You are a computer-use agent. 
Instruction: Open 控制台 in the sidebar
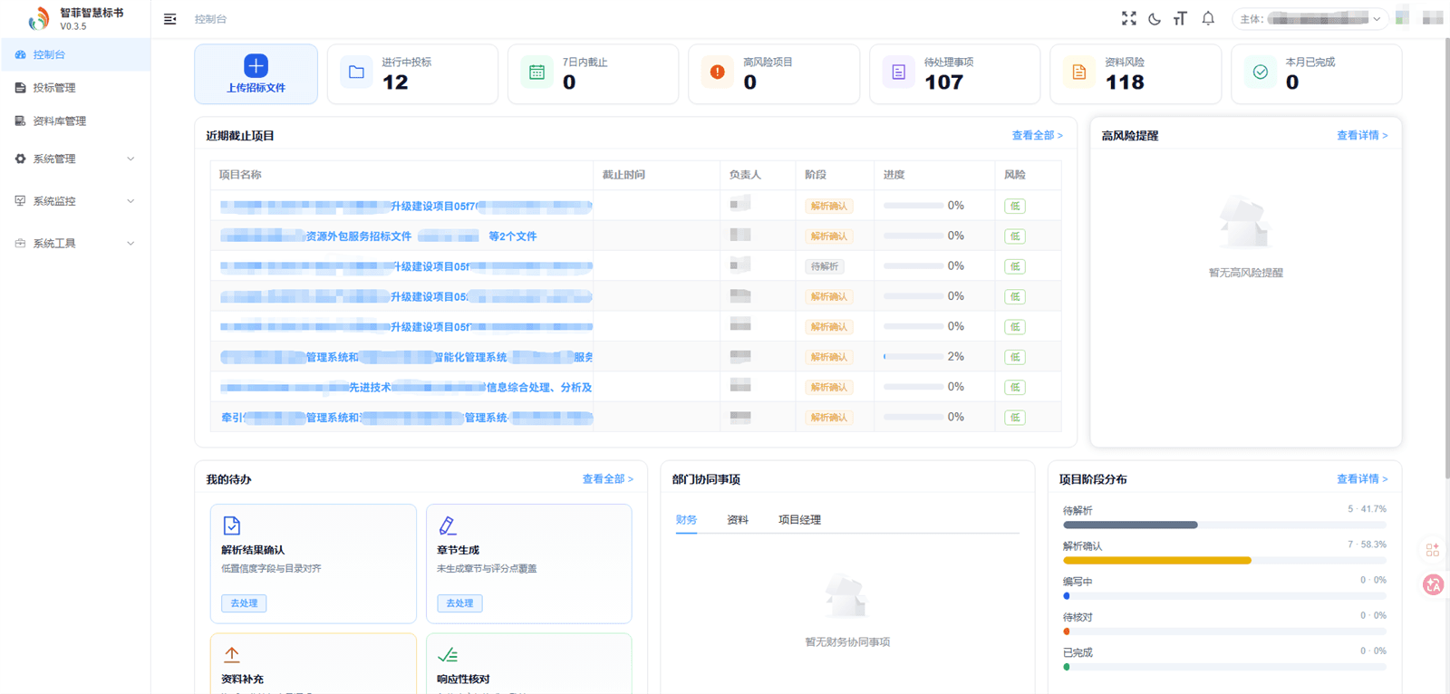[75, 54]
